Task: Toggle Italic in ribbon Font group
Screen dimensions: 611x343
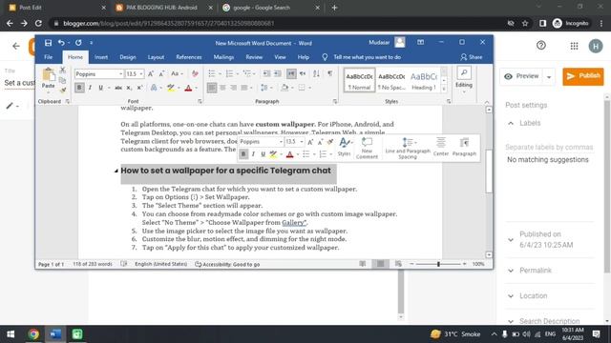Action: coord(90,88)
